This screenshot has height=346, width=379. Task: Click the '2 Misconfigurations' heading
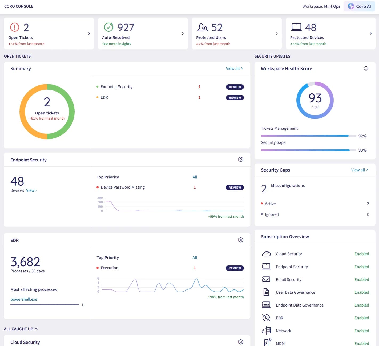tap(283, 188)
